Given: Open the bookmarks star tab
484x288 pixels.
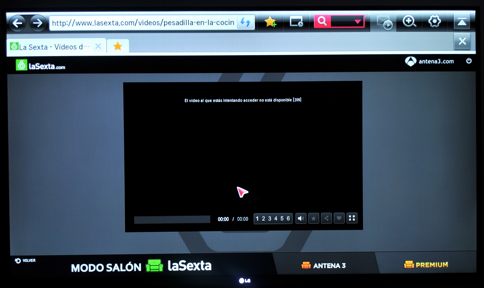Looking at the screenshot, I should 118,46.
